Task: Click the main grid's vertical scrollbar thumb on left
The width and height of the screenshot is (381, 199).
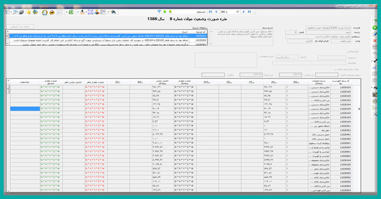Action: [8, 89]
